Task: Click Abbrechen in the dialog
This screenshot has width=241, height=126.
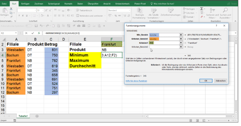Action: [x=221, y=81]
